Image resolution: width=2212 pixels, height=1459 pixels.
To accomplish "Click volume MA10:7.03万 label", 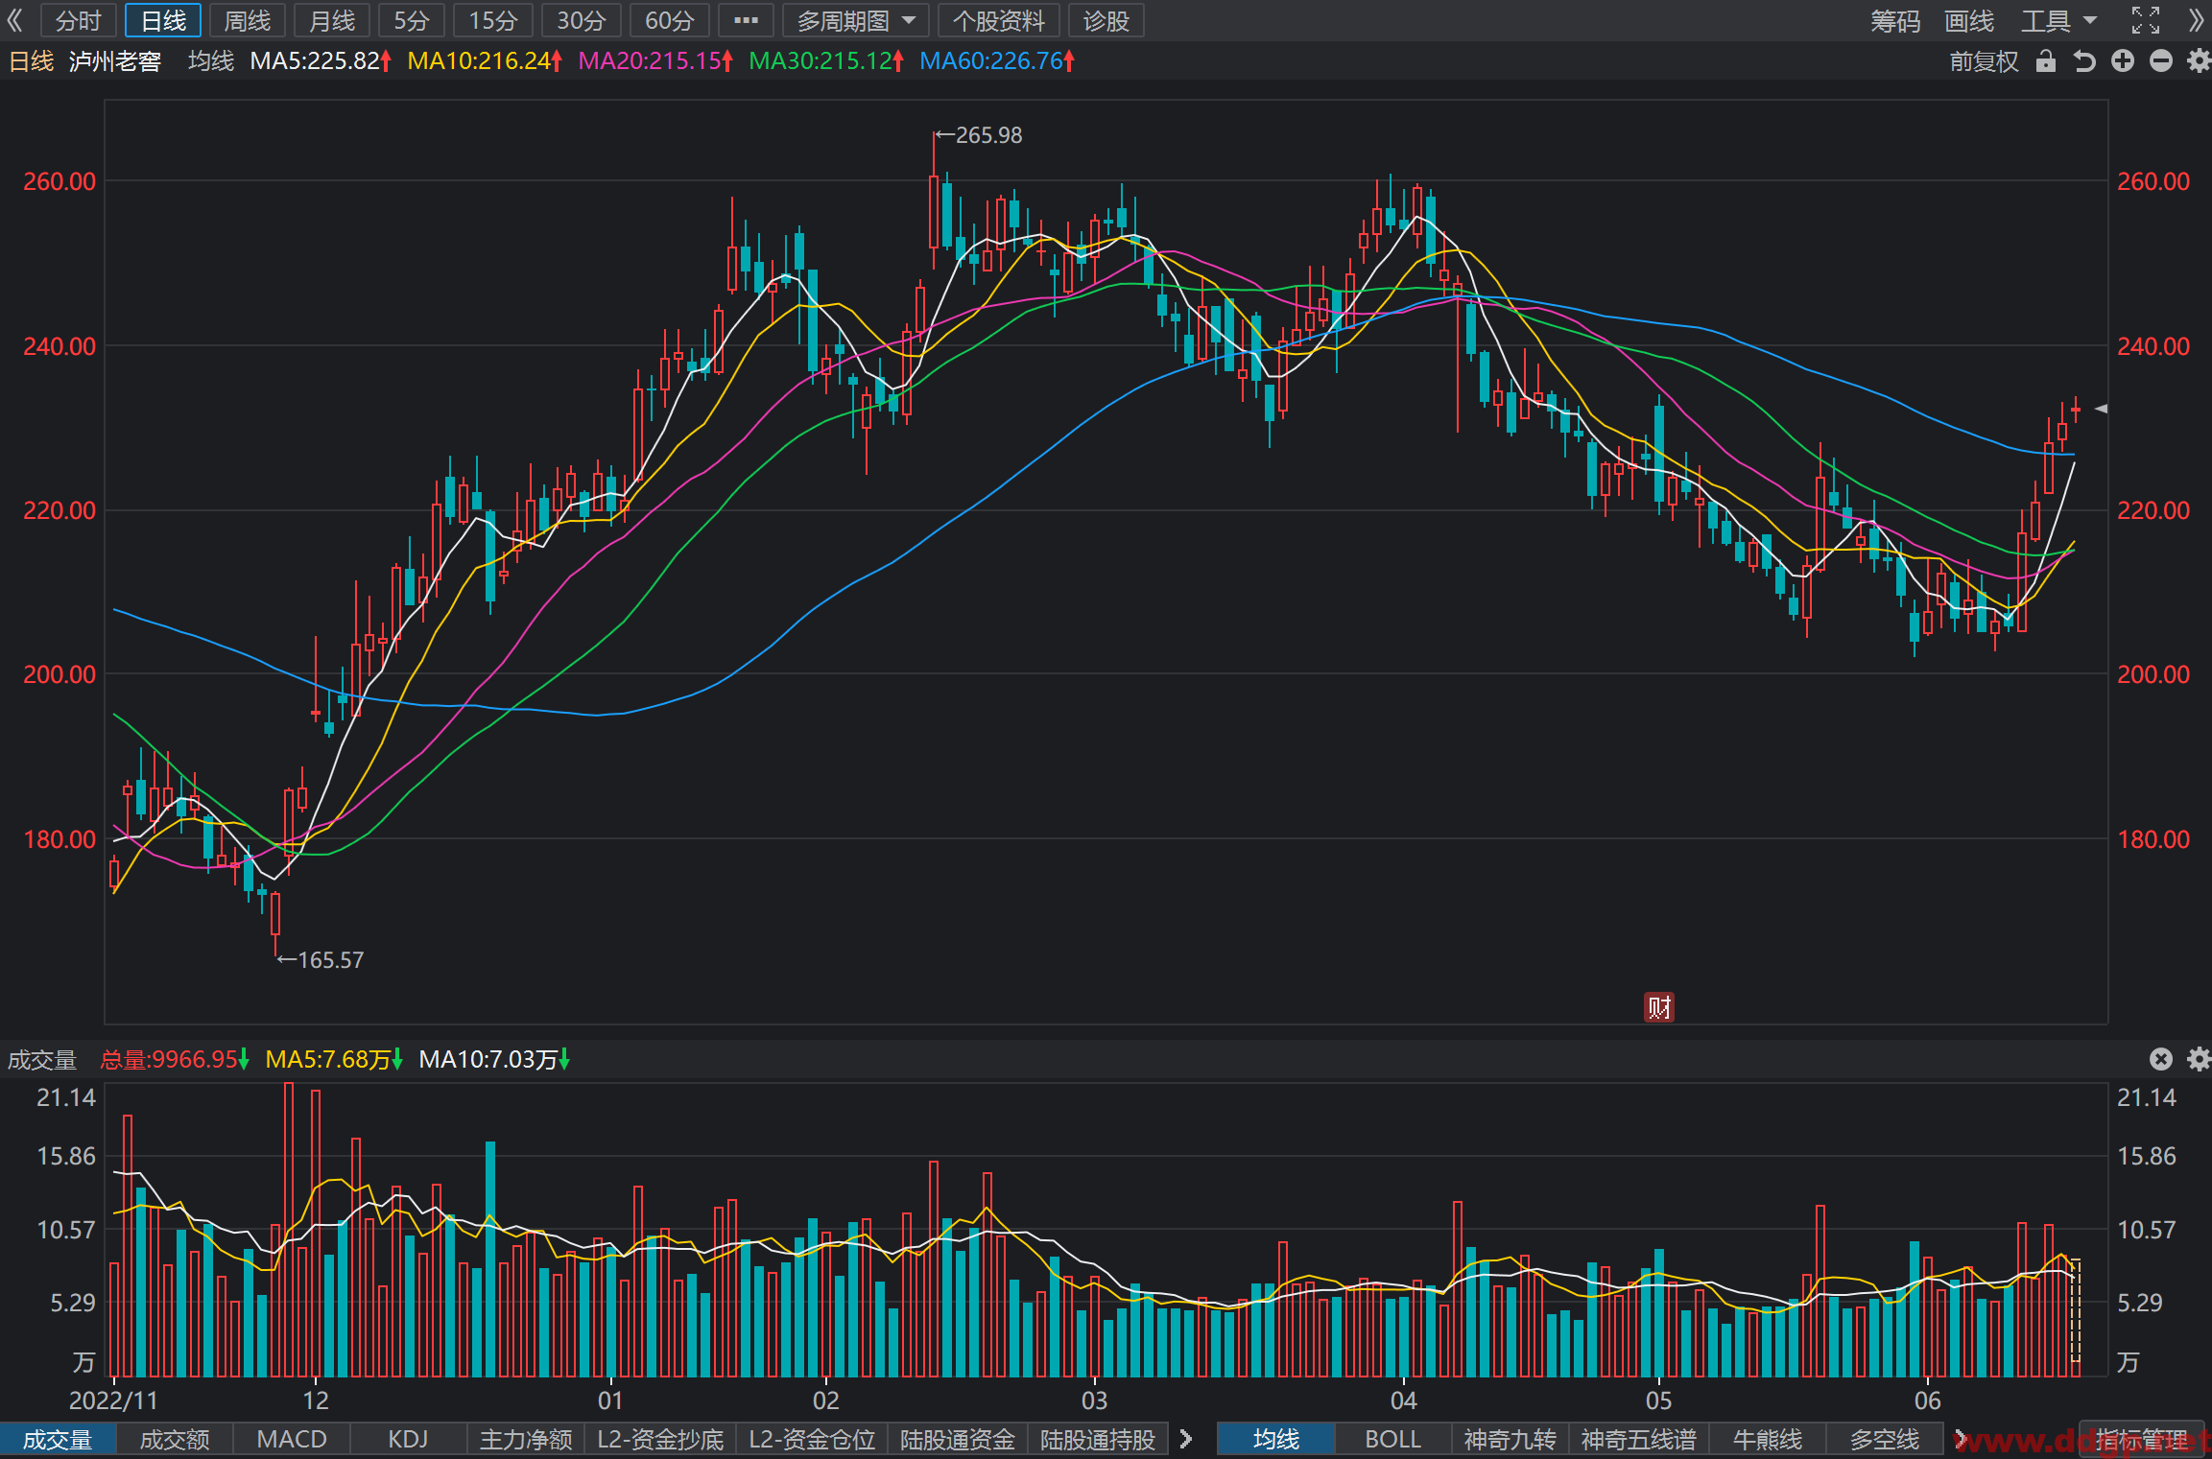I will pyautogui.click(x=494, y=1059).
